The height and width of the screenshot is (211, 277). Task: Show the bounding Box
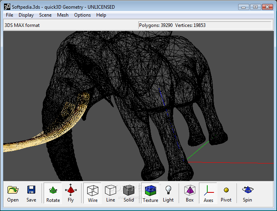(189, 193)
